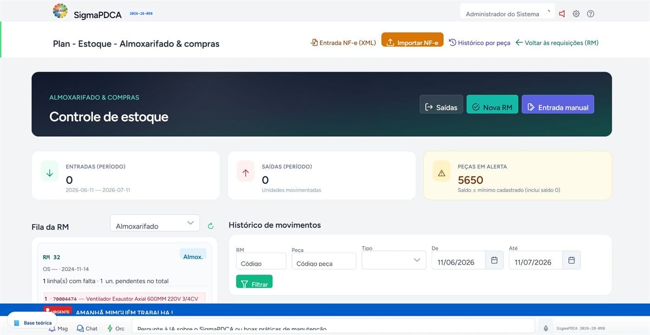This screenshot has height=335, width=650.
Task: Click Plan - Estoque - Almoxarifado & compras title
Action: (136, 44)
